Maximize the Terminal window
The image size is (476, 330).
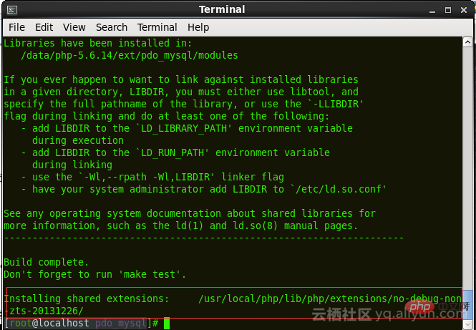point(448,10)
